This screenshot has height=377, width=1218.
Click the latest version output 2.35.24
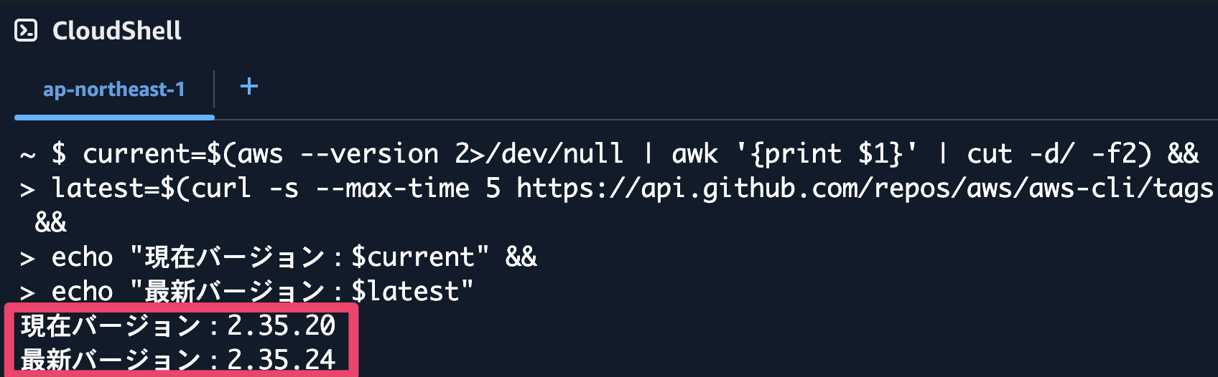[x=282, y=359]
